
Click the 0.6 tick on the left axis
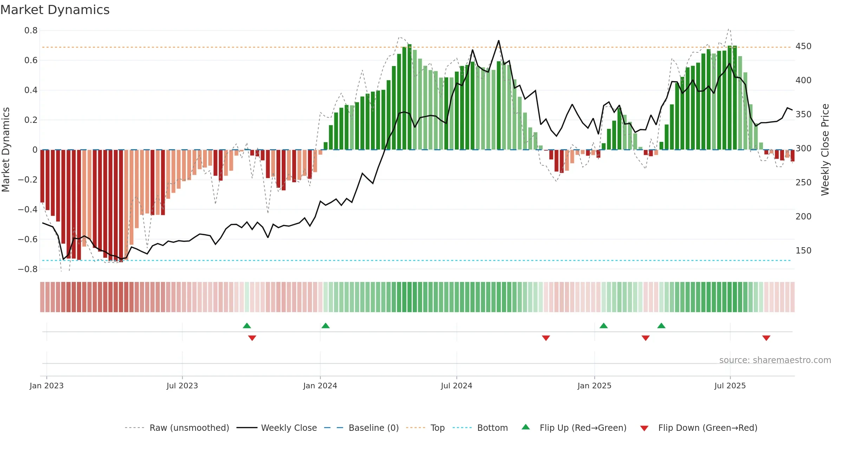click(x=31, y=60)
